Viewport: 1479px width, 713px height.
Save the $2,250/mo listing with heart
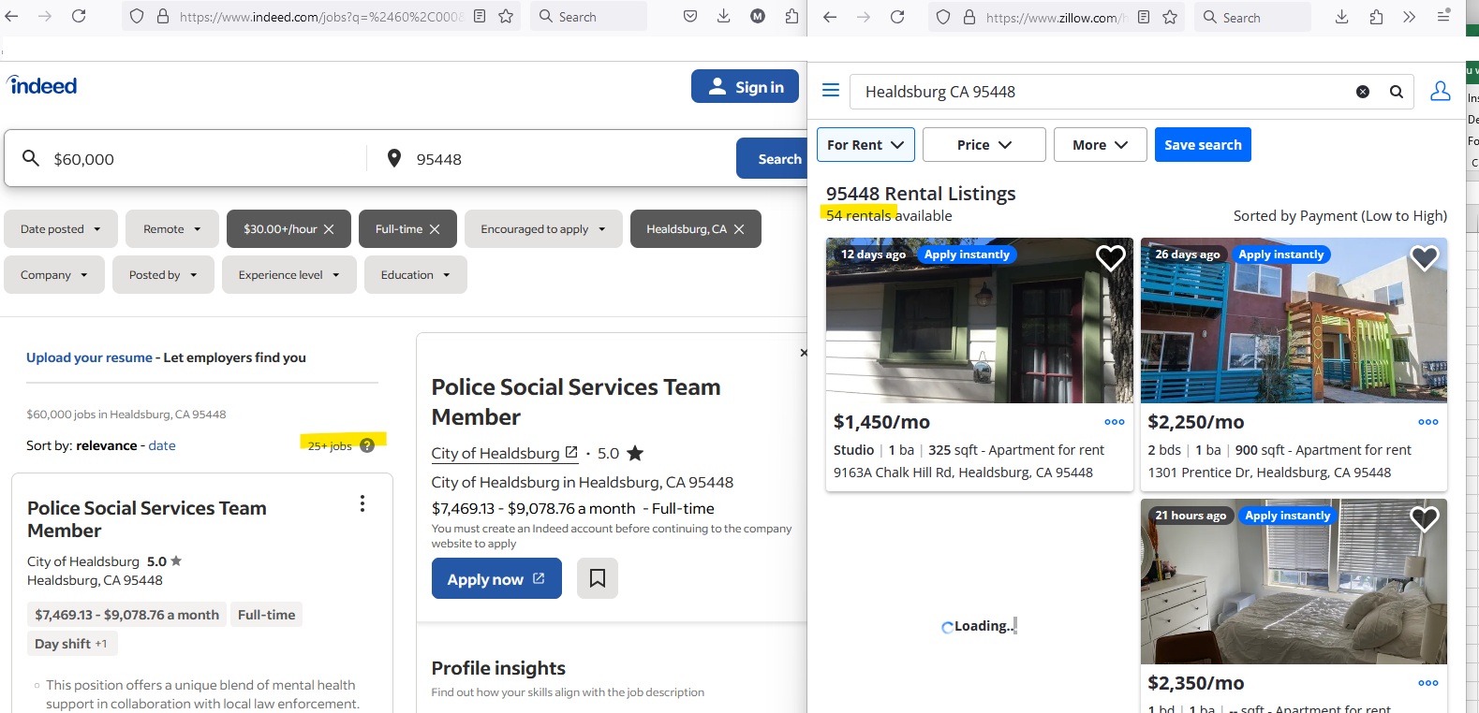(x=1425, y=257)
